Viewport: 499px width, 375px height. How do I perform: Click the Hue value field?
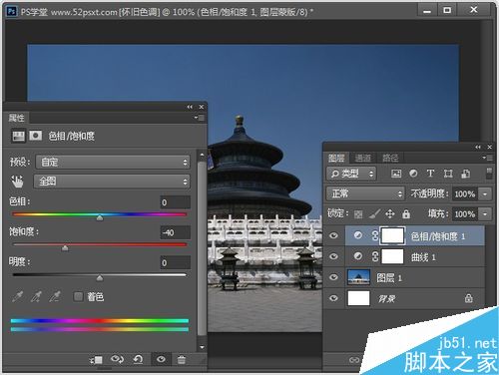pos(176,202)
